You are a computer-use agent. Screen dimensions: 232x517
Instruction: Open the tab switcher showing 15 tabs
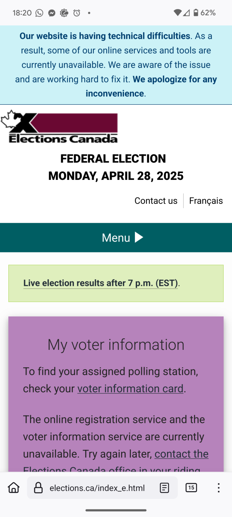point(191,488)
